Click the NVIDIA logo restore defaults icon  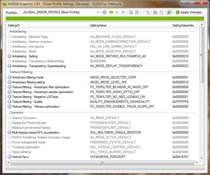pyautogui.click(x=111, y=12)
